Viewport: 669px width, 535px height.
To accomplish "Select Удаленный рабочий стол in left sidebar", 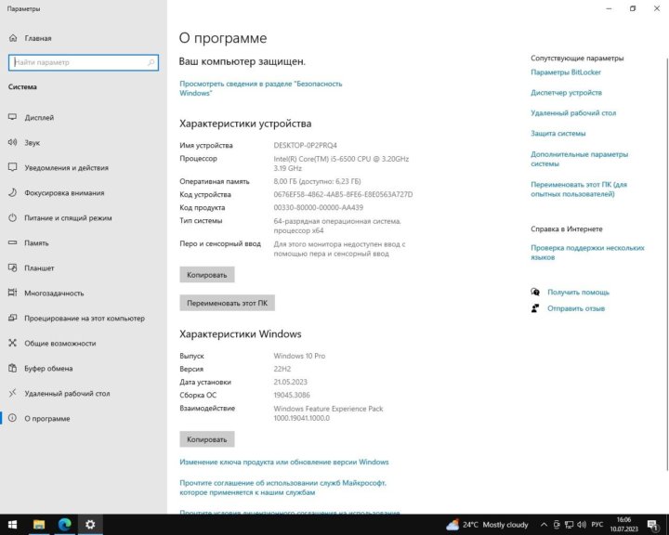I will 67,393.
